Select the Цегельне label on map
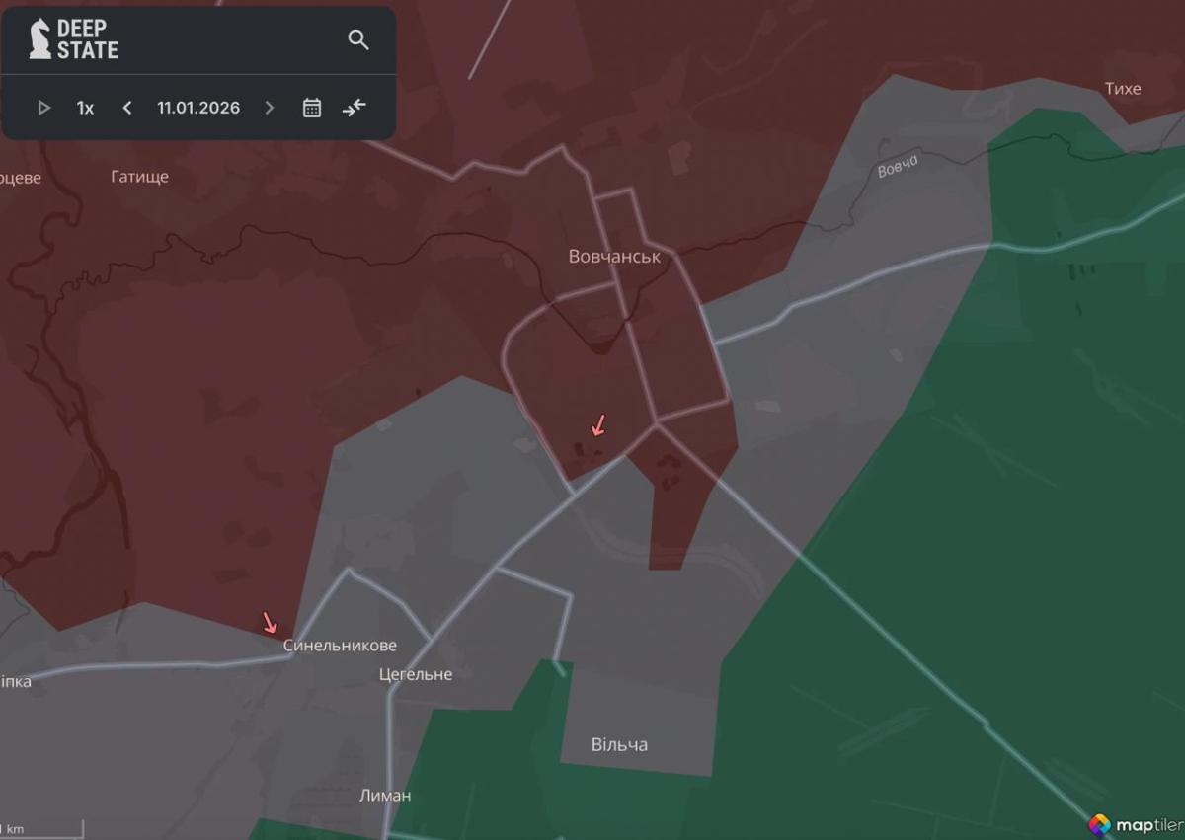Viewport: 1185px width, 840px height. click(x=416, y=674)
